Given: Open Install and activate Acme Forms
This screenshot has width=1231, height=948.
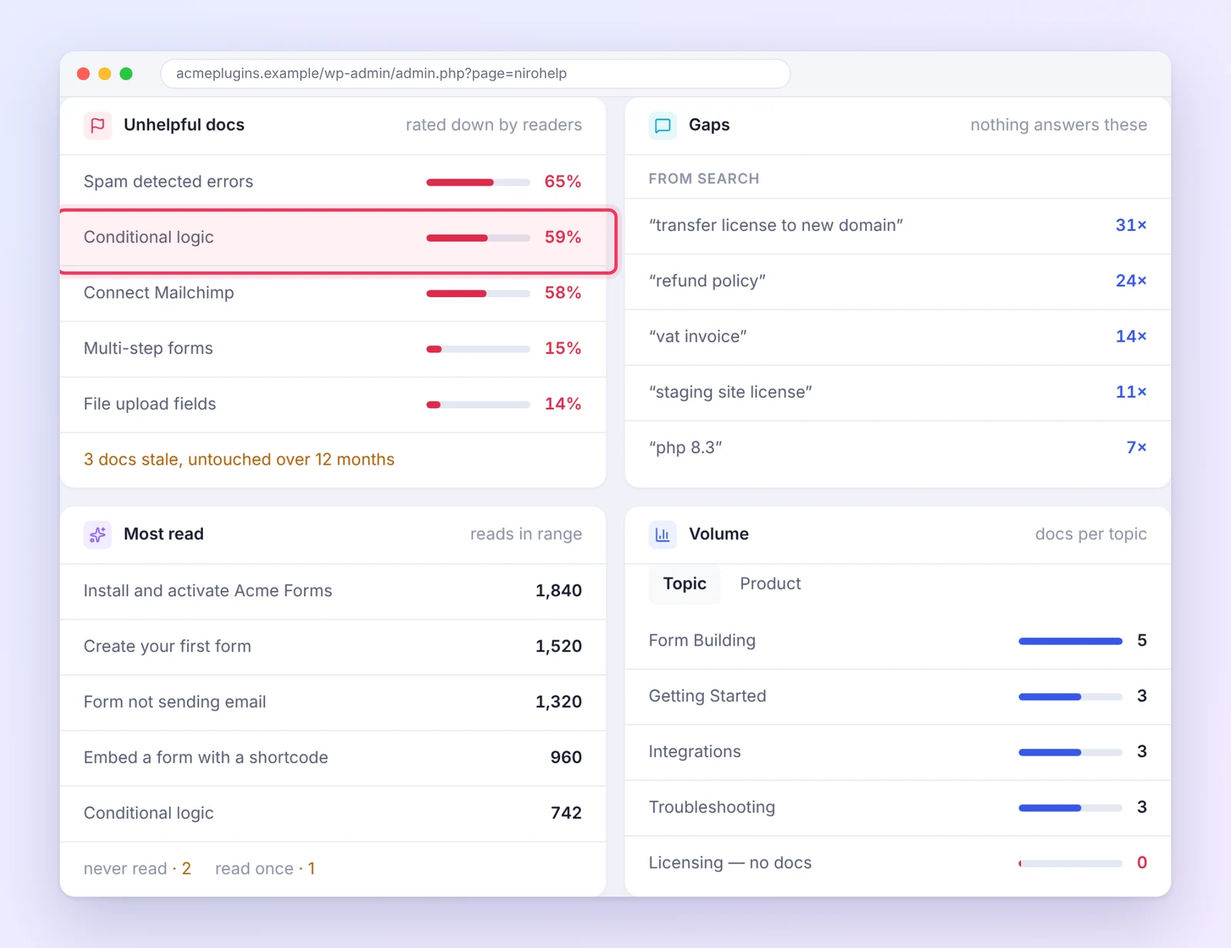Looking at the screenshot, I should click(x=333, y=592).
